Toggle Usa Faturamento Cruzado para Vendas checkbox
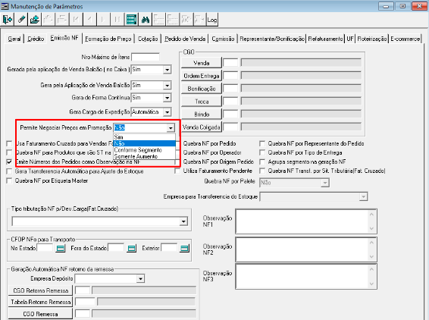 pos(9,143)
